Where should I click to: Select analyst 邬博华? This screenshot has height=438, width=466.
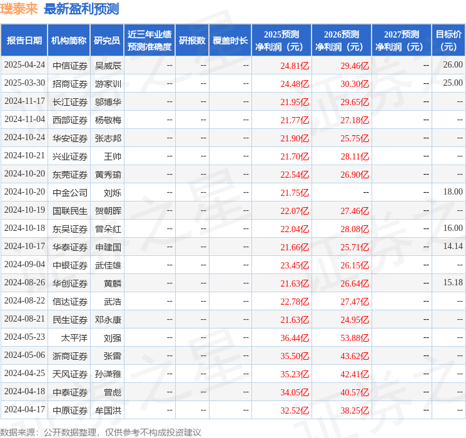[x=108, y=102]
